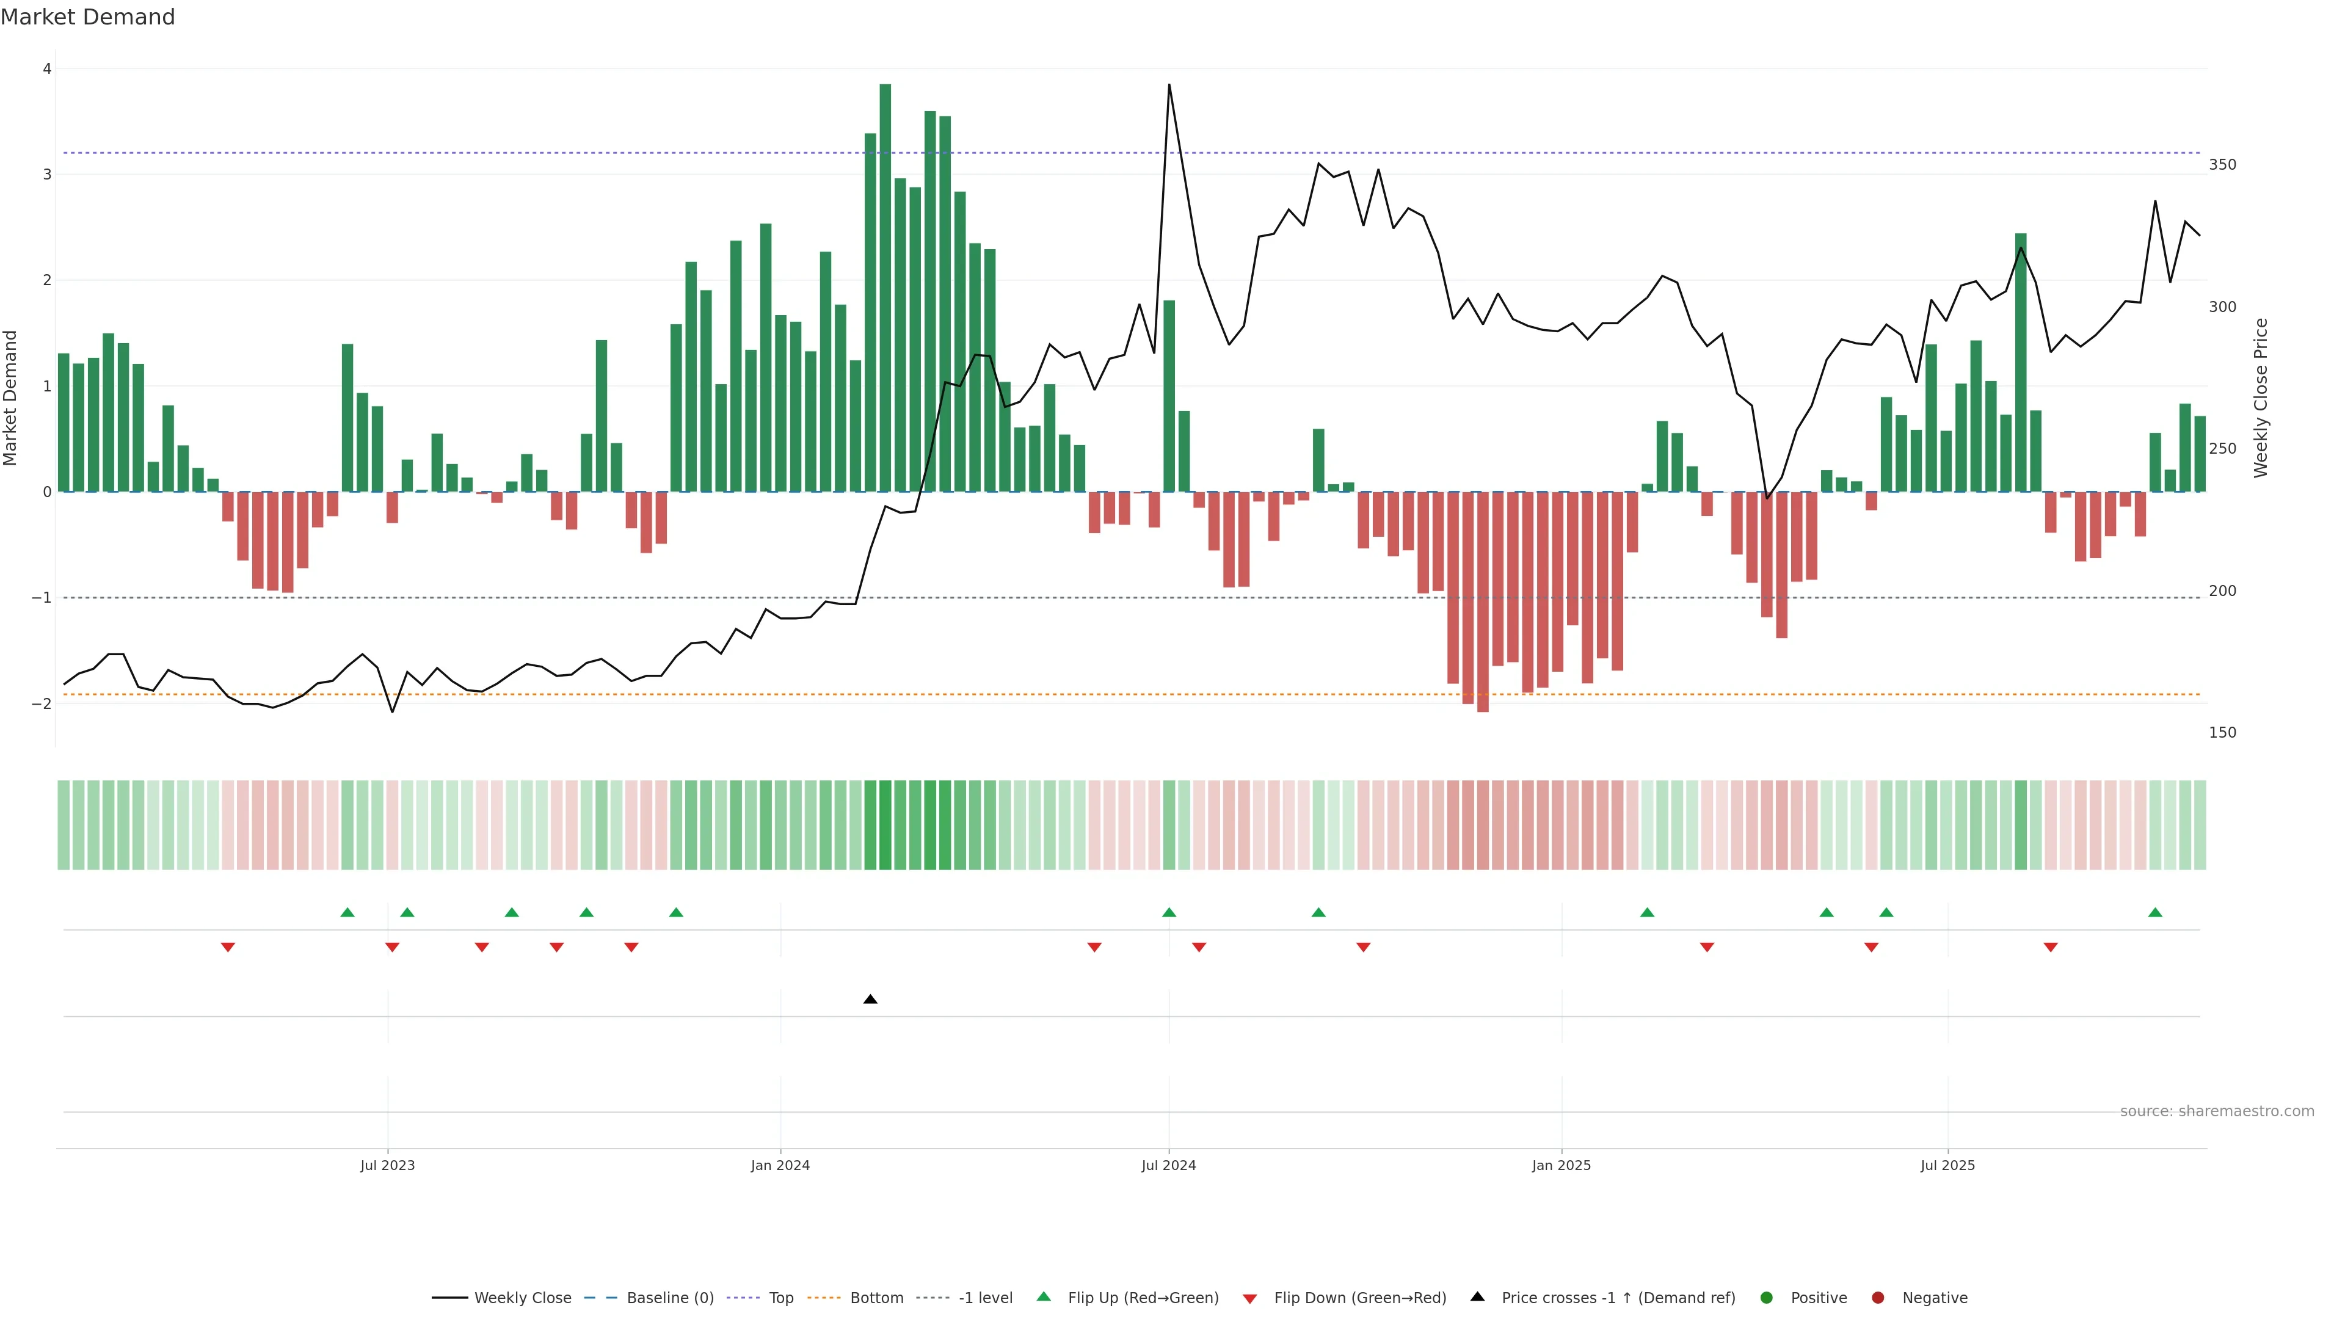Image resolution: width=2345 pixels, height=1319 pixels.
Task: Click the Positive green circle legend icon
Action: pos(1767,1297)
